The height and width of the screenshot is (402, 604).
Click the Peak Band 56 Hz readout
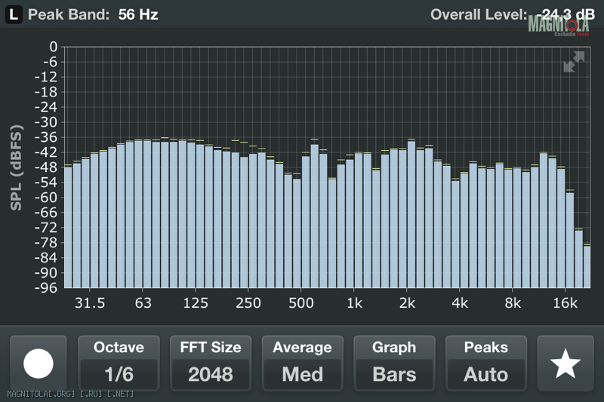coord(93,14)
